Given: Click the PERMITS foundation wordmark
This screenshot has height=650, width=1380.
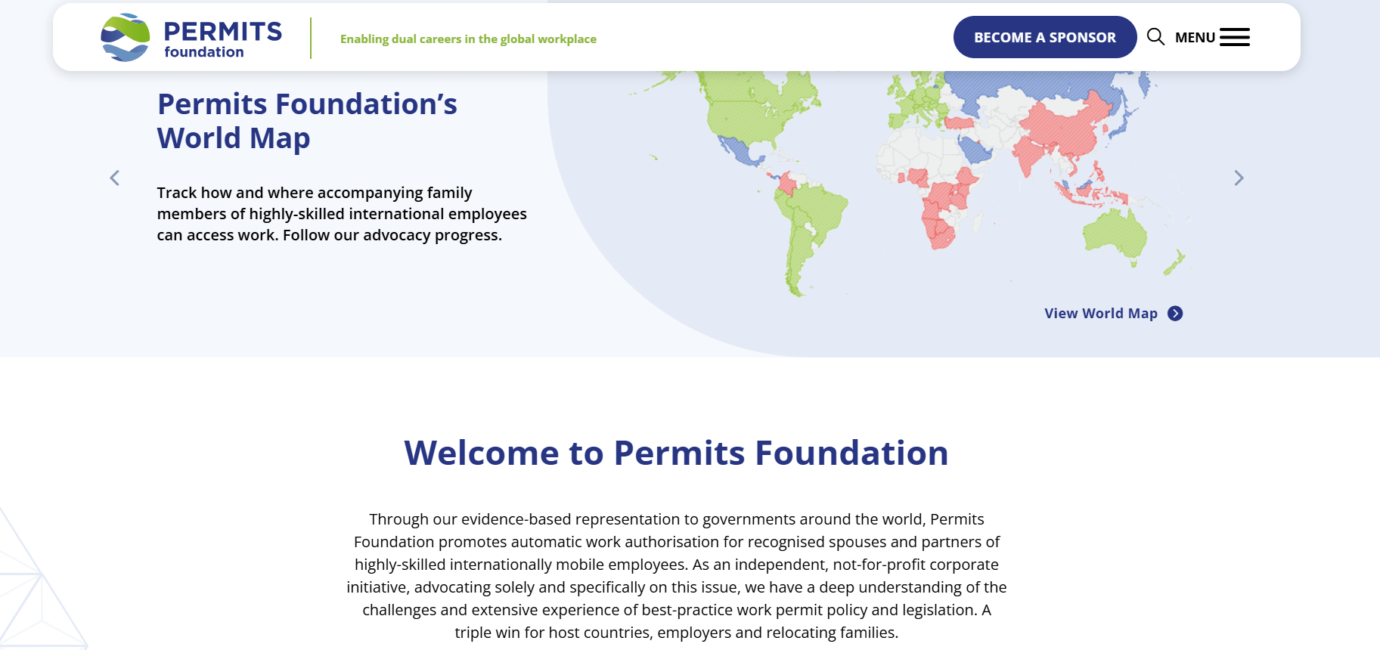Looking at the screenshot, I should coord(222,39).
